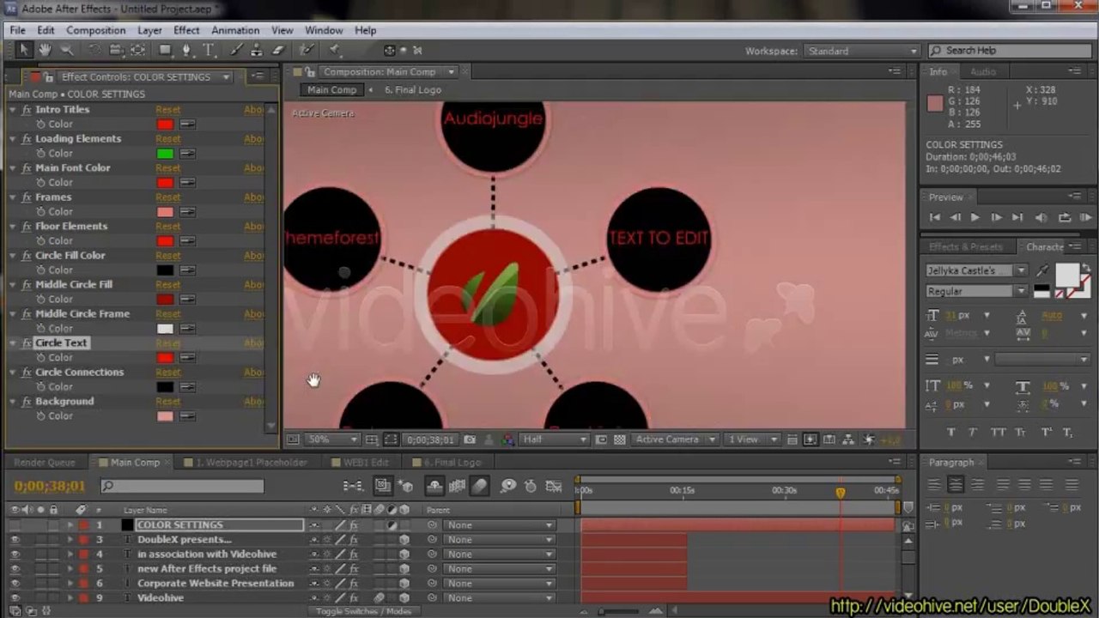Enable Motion Blur switch in timeline
The height and width of the screenshot is (618, 1099).
(479, 486)
